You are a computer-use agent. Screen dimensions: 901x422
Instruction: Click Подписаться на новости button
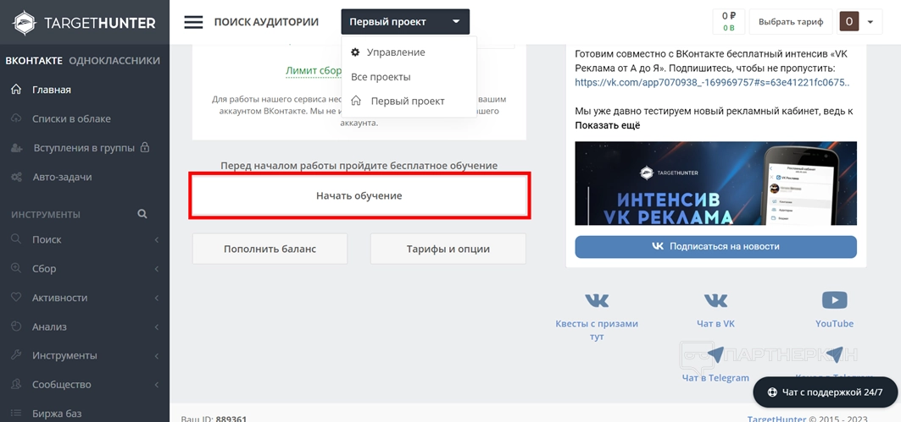(x=716, y=247)
